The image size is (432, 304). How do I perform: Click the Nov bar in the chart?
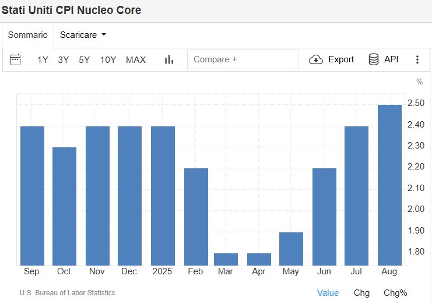click(x=97, y=196)
